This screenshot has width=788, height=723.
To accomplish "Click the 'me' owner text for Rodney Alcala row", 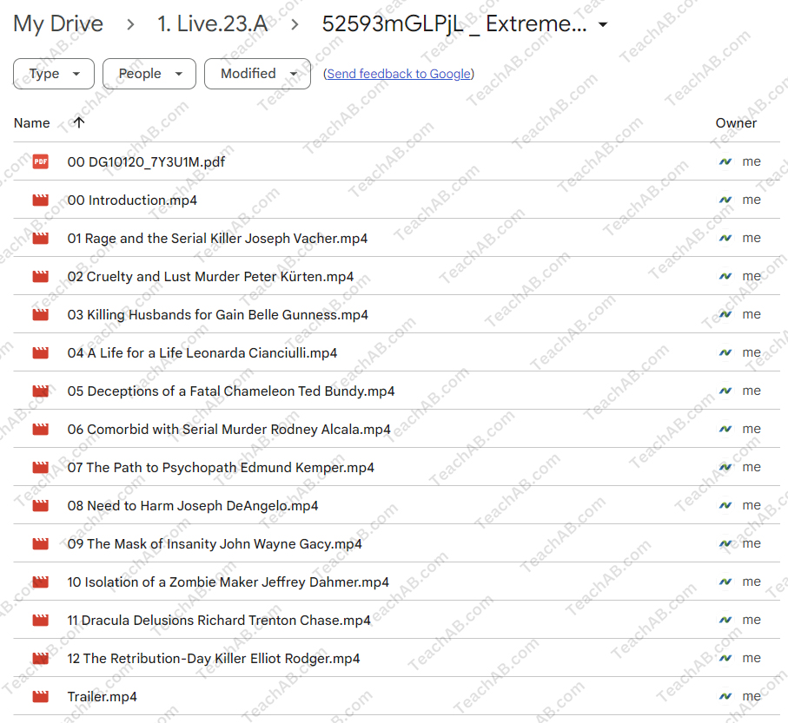I will [x=752, y=429].
